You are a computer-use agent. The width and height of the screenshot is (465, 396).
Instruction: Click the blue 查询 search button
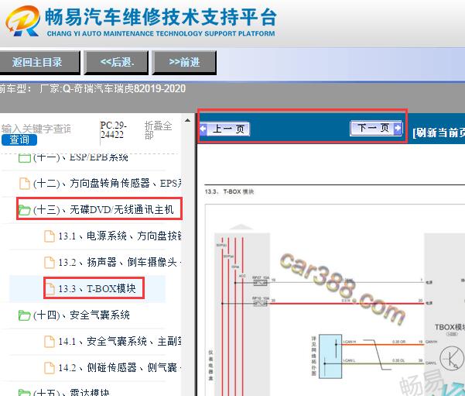click(19, 140)
